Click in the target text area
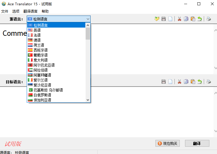This screenshot has width=217, height=154. pyautogui.click(x=147, y=111)
